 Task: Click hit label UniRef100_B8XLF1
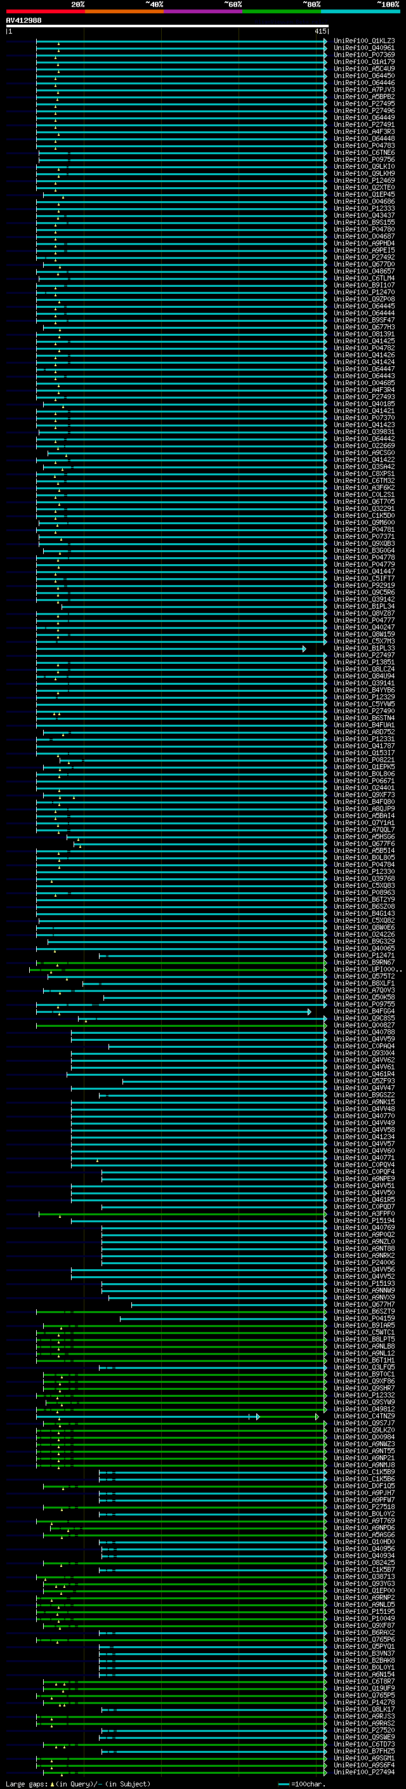click(364, 984)
